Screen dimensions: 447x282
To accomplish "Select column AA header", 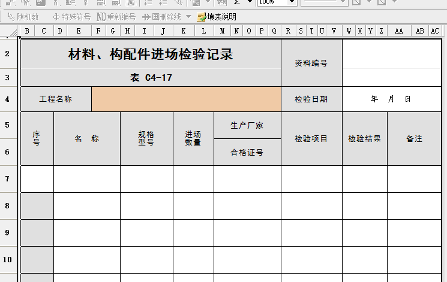I will (399, 31).
